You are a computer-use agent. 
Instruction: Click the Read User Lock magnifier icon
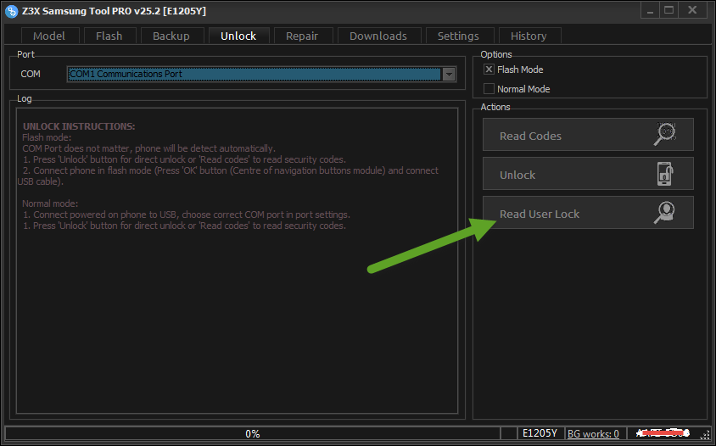[664, 213]
